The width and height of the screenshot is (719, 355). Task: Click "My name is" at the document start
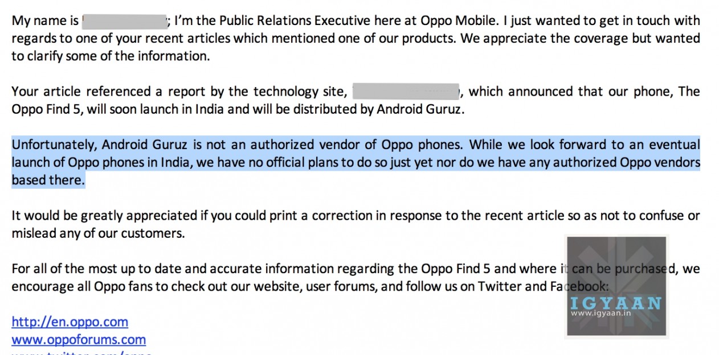point(46,22)
